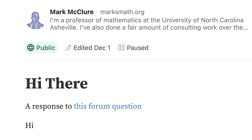
Task: Open the Mark McClure author name
Action: coord(72,12)
